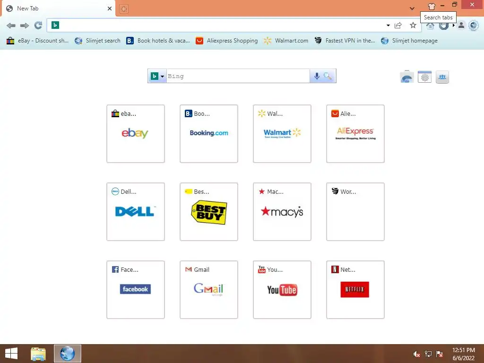Open the Booking.com speed dial tile
Image resolution: width=484 pixels, height=363 pixels.
[209, 134]
